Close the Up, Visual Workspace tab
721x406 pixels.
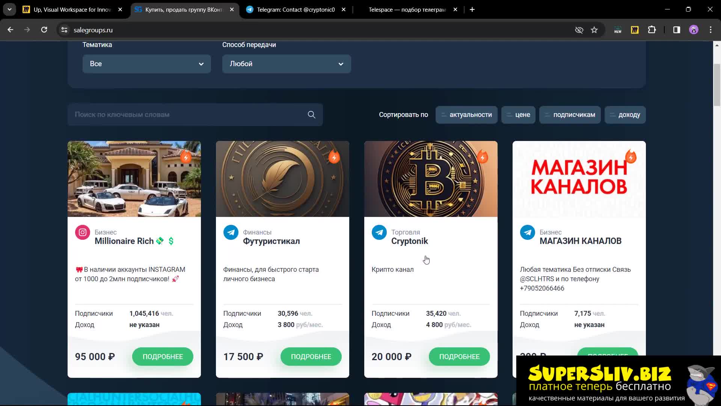(x=120, y=9)
